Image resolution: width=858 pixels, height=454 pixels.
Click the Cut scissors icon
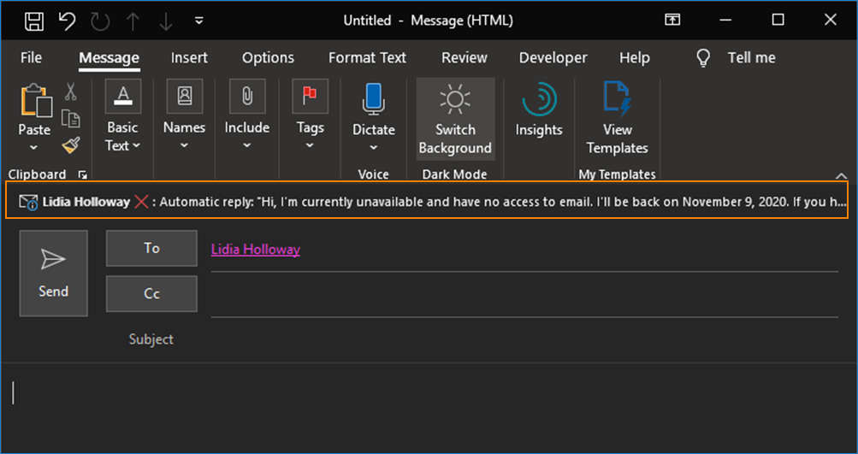[x=71, y=91]
